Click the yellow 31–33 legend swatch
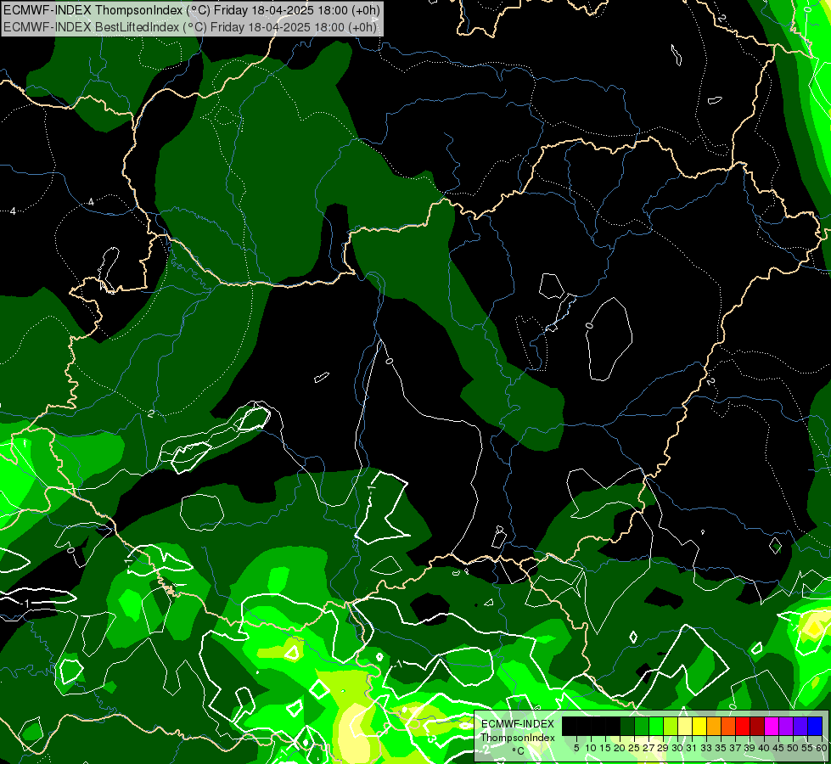This screenshot has height=764, width=831. coord(699,726)
